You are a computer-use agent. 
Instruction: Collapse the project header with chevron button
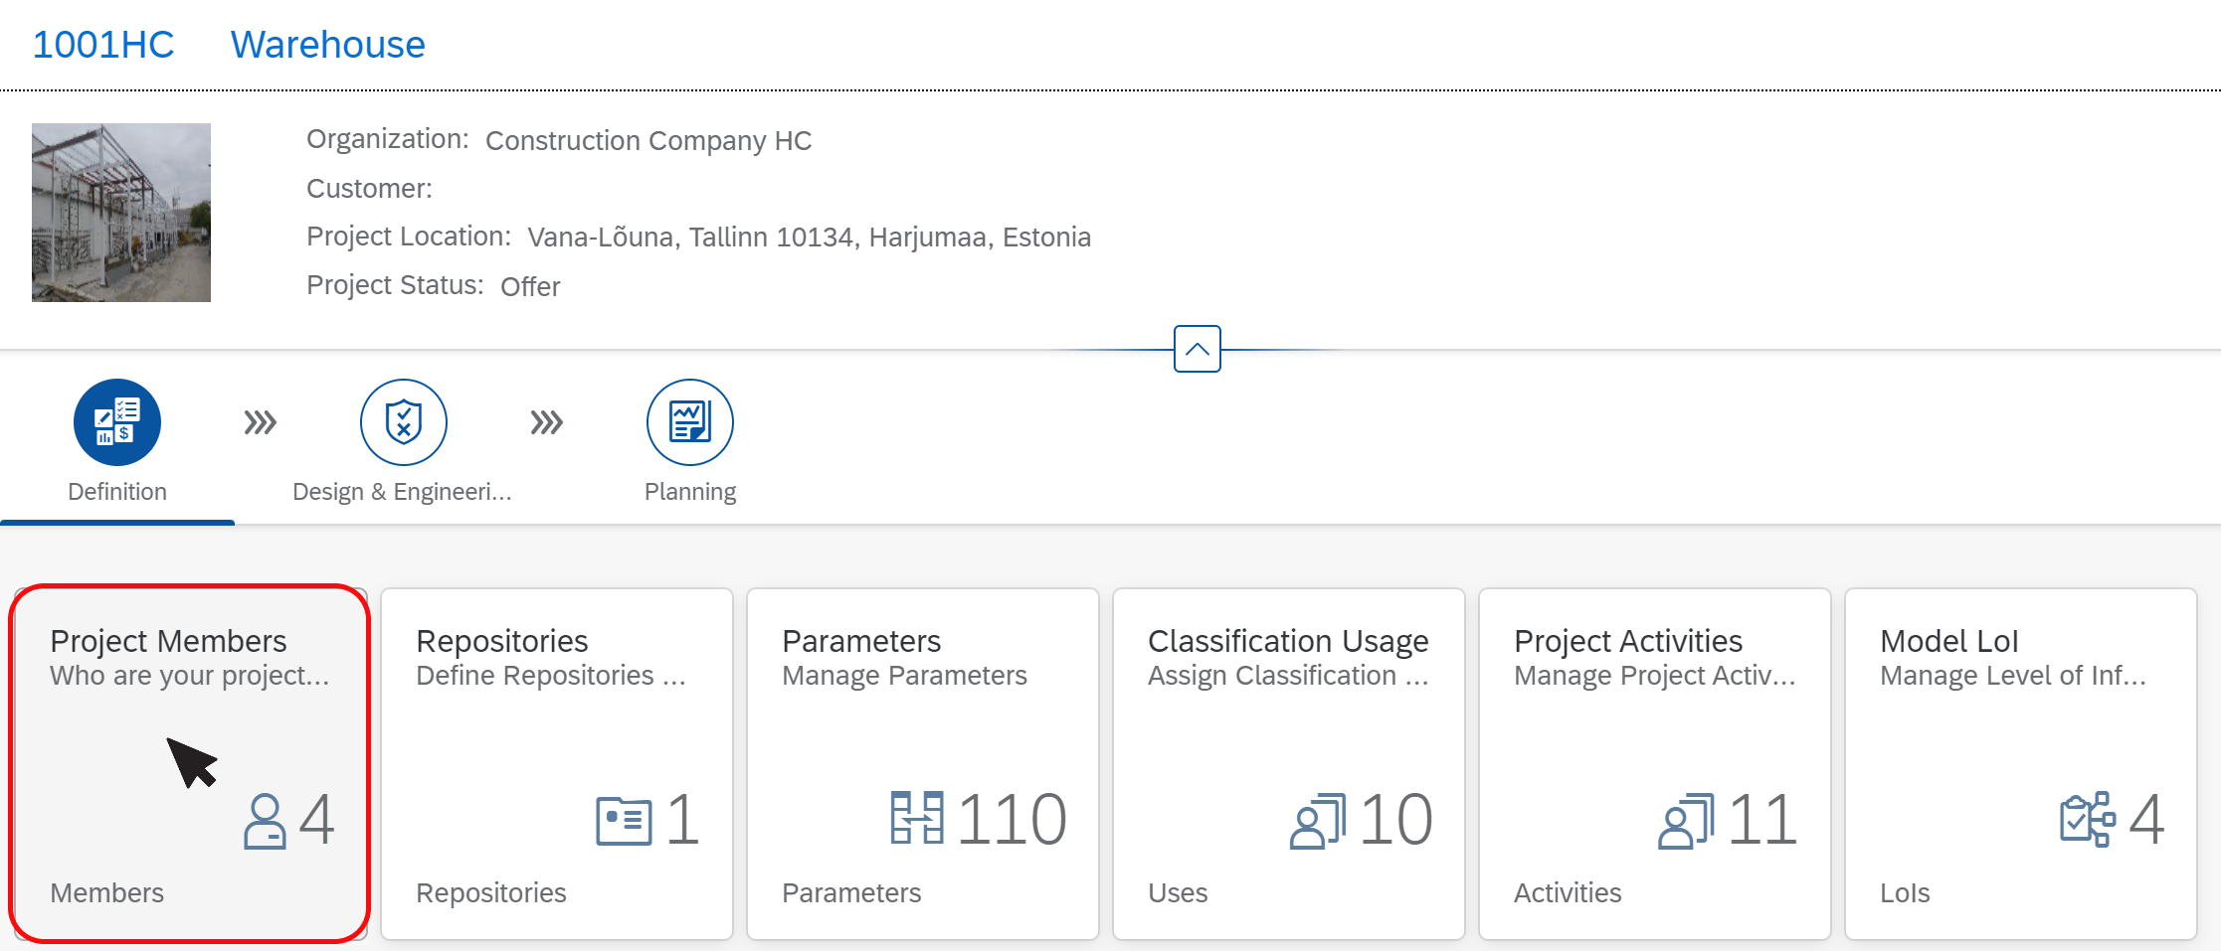click(x=1198, y=349)
